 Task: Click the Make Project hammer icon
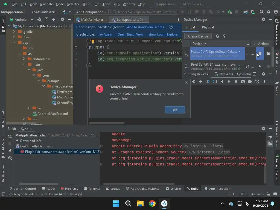pyautogui.click(x=65, y=12)
